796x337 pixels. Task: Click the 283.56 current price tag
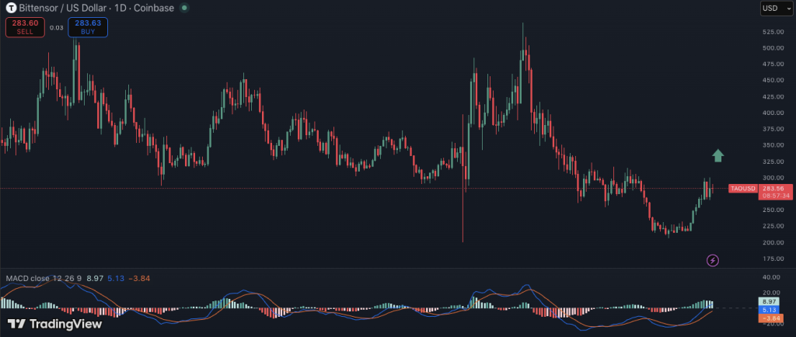click(x=773, y=189)
